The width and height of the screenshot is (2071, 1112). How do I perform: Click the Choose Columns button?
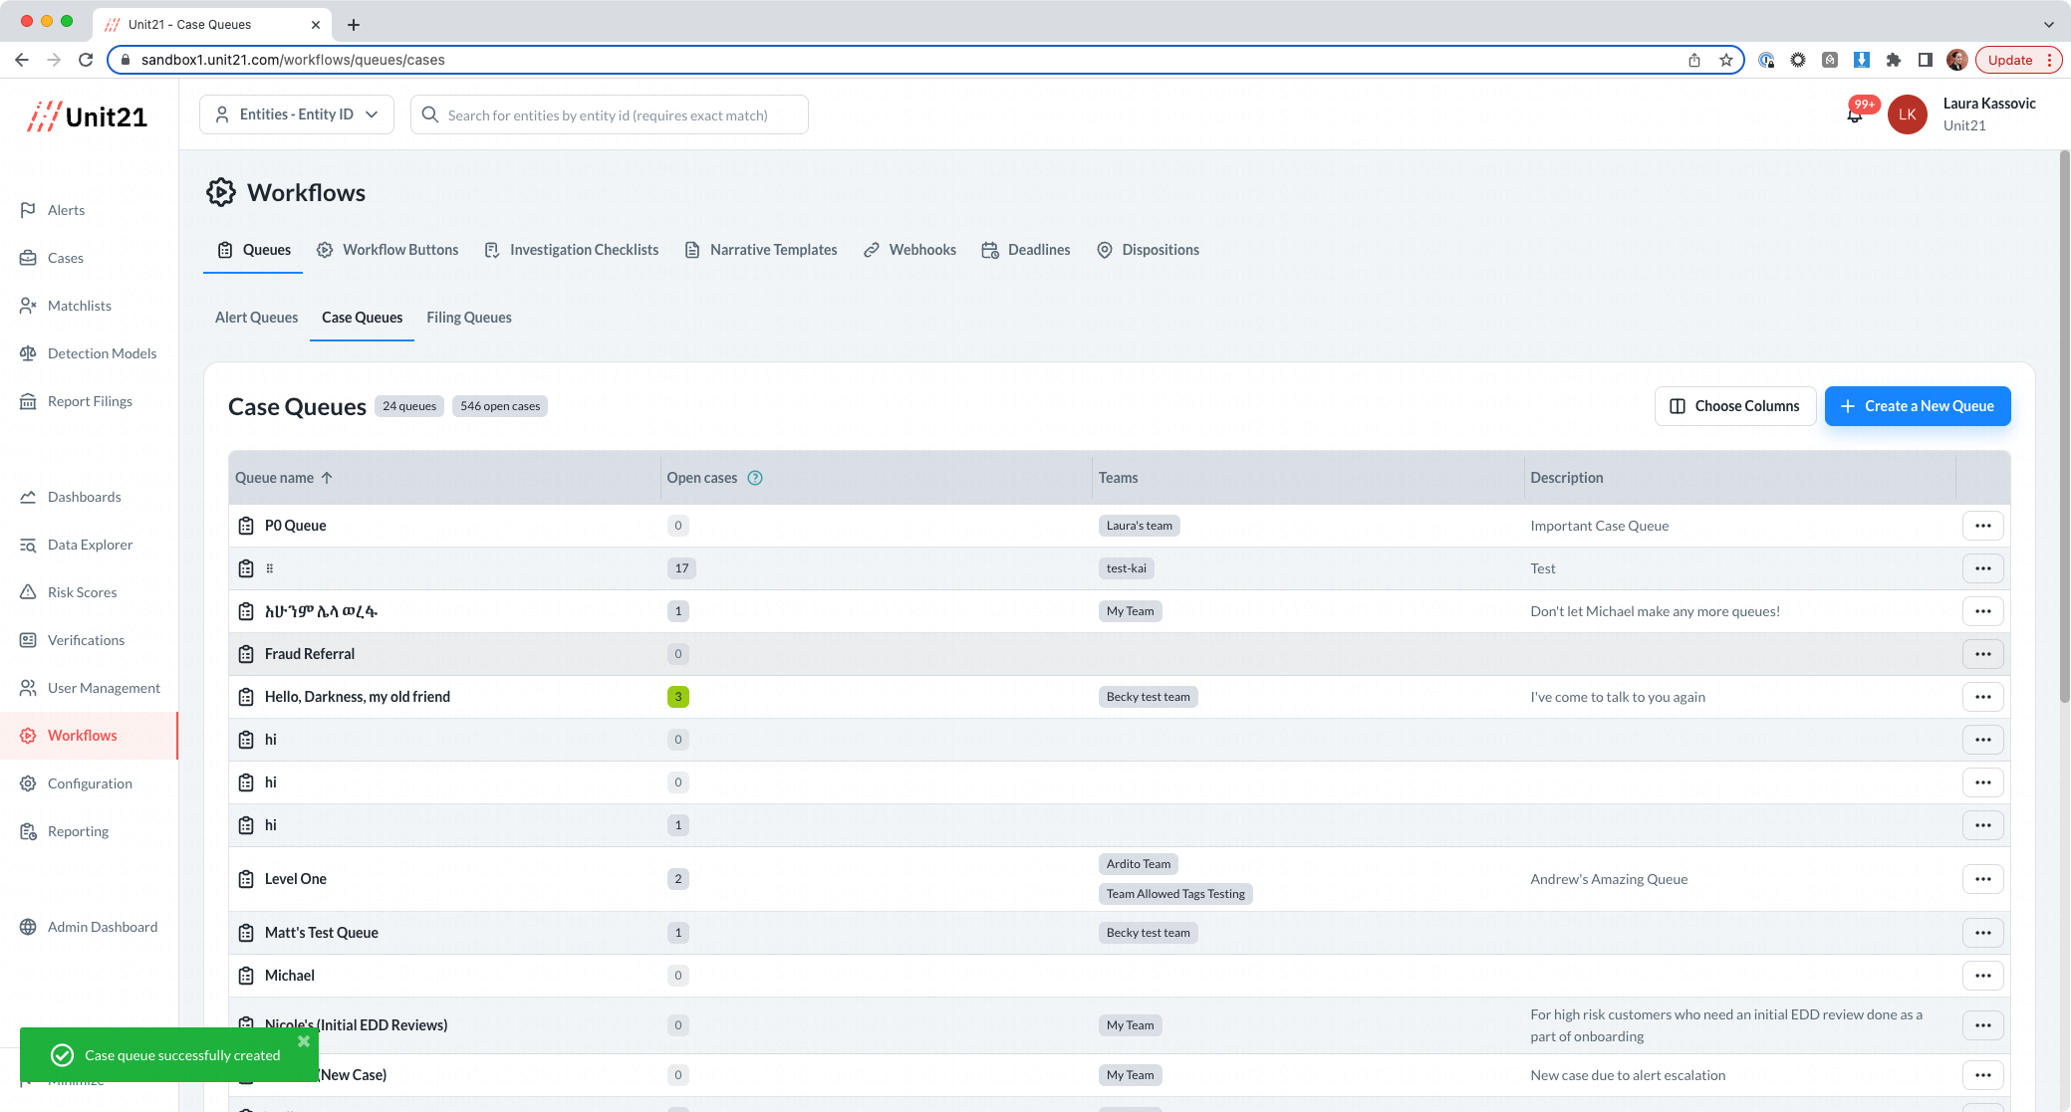(x=1734, y=406)
